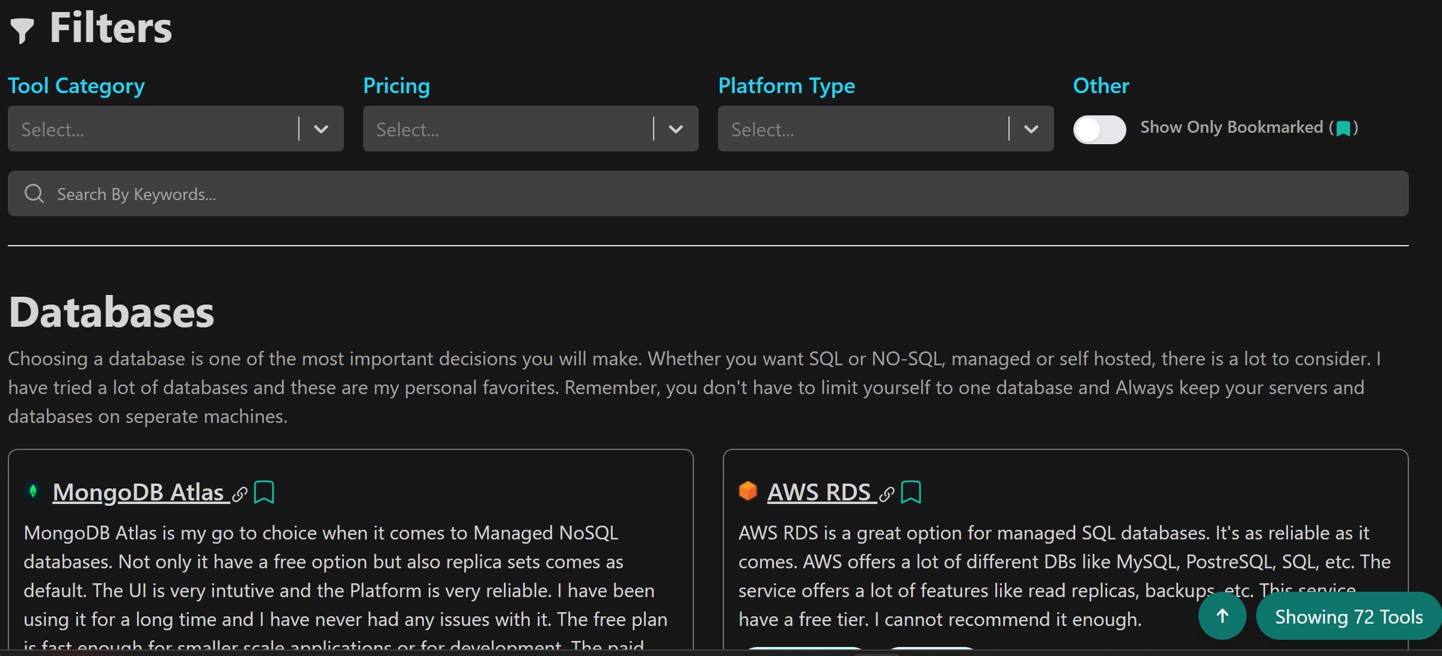Click the search magnifier icon
The width and height of the screenshot is (1442, 656).
(x=34, y=193)
